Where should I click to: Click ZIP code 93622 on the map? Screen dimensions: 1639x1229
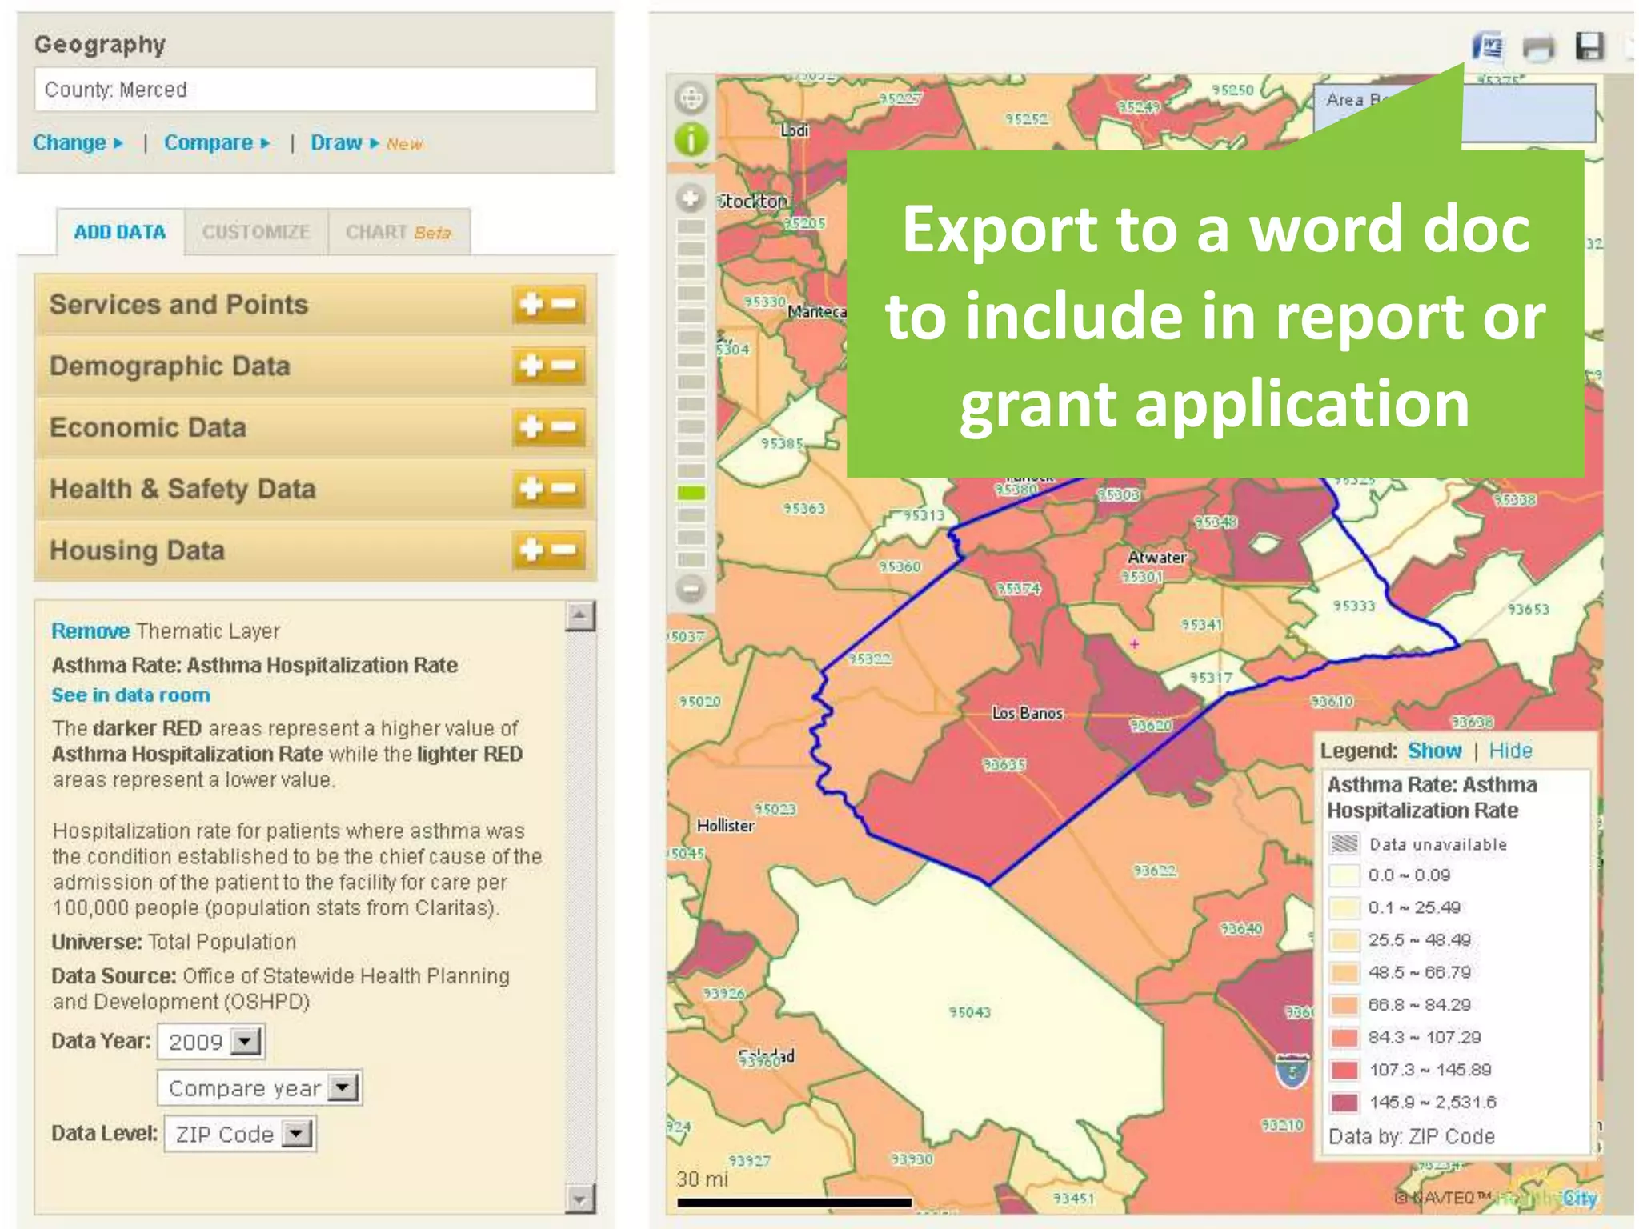pyautogui.click(x=1155, y=871)
